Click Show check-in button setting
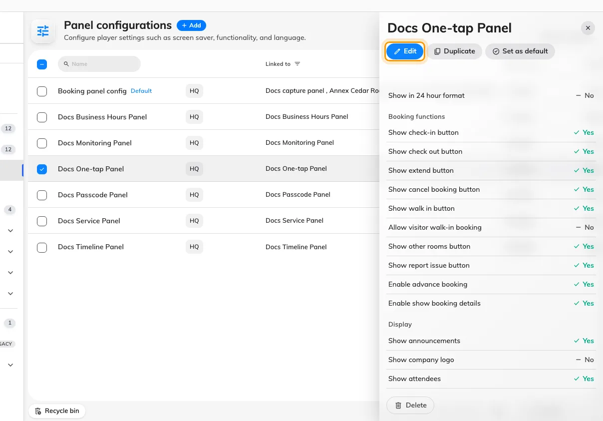The image size is (603, 421). [491, 132]
